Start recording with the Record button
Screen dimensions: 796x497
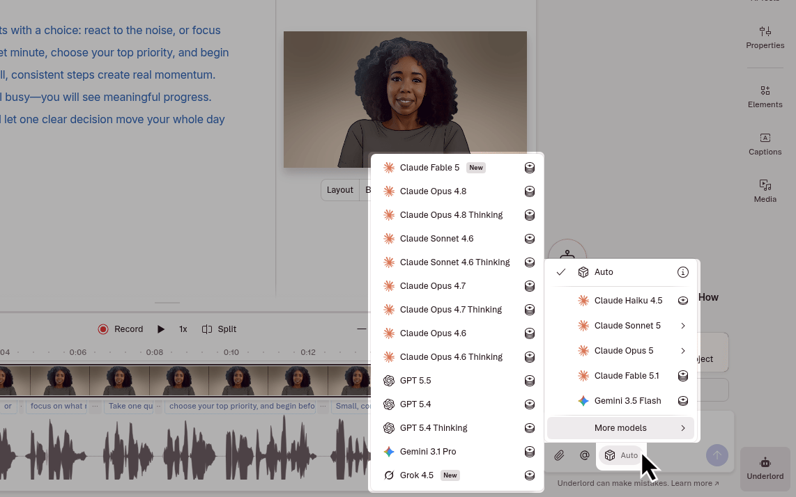point(121,329)
